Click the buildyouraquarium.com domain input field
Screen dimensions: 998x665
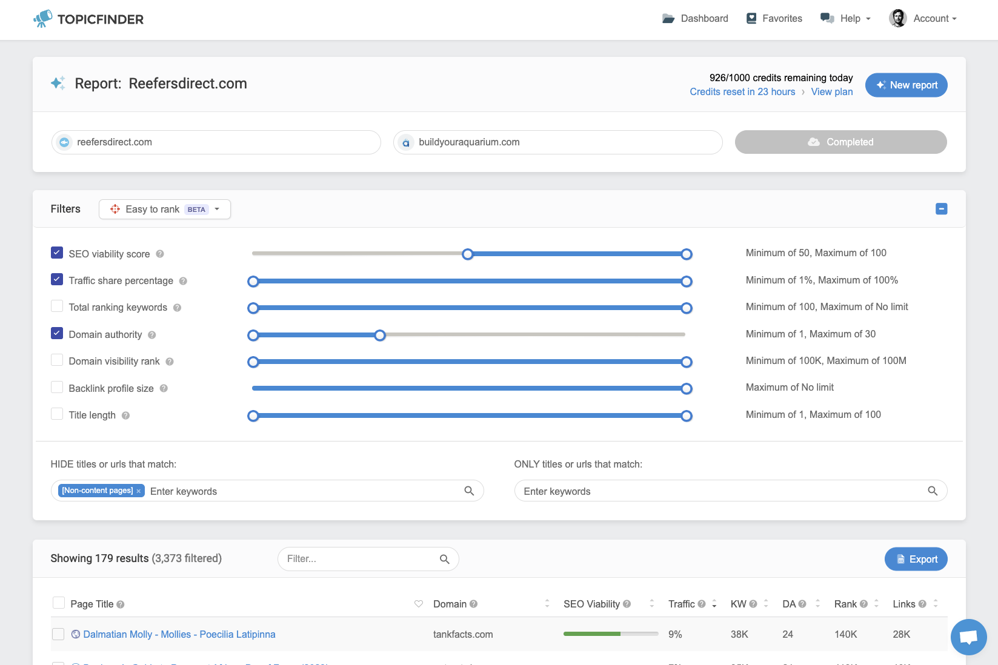click(558, 142)
